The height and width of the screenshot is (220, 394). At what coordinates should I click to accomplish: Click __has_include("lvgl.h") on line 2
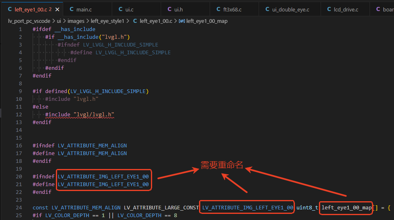coord(94,37)
